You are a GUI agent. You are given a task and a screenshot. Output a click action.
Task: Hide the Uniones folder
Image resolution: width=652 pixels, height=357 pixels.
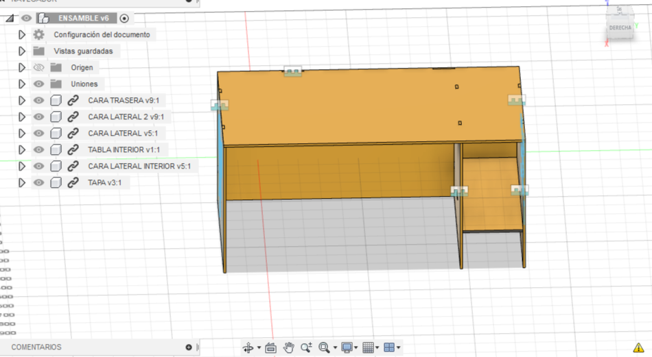[38, 84]
